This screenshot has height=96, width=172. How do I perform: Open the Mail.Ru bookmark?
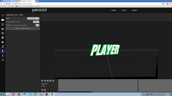tap(18, 6)
